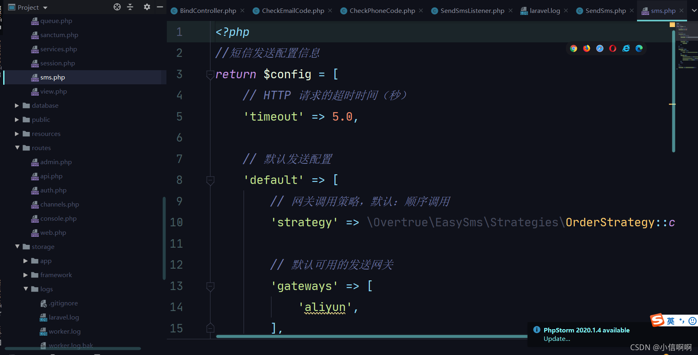
Task: Click the editor horizontal scrollbar
Action: pos(372,336)
